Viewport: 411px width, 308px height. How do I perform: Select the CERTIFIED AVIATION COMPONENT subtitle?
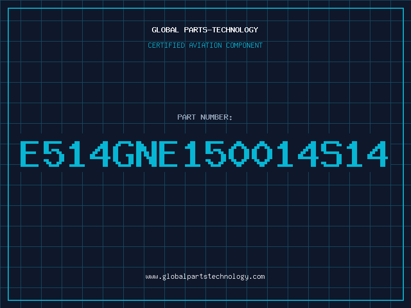205,45
